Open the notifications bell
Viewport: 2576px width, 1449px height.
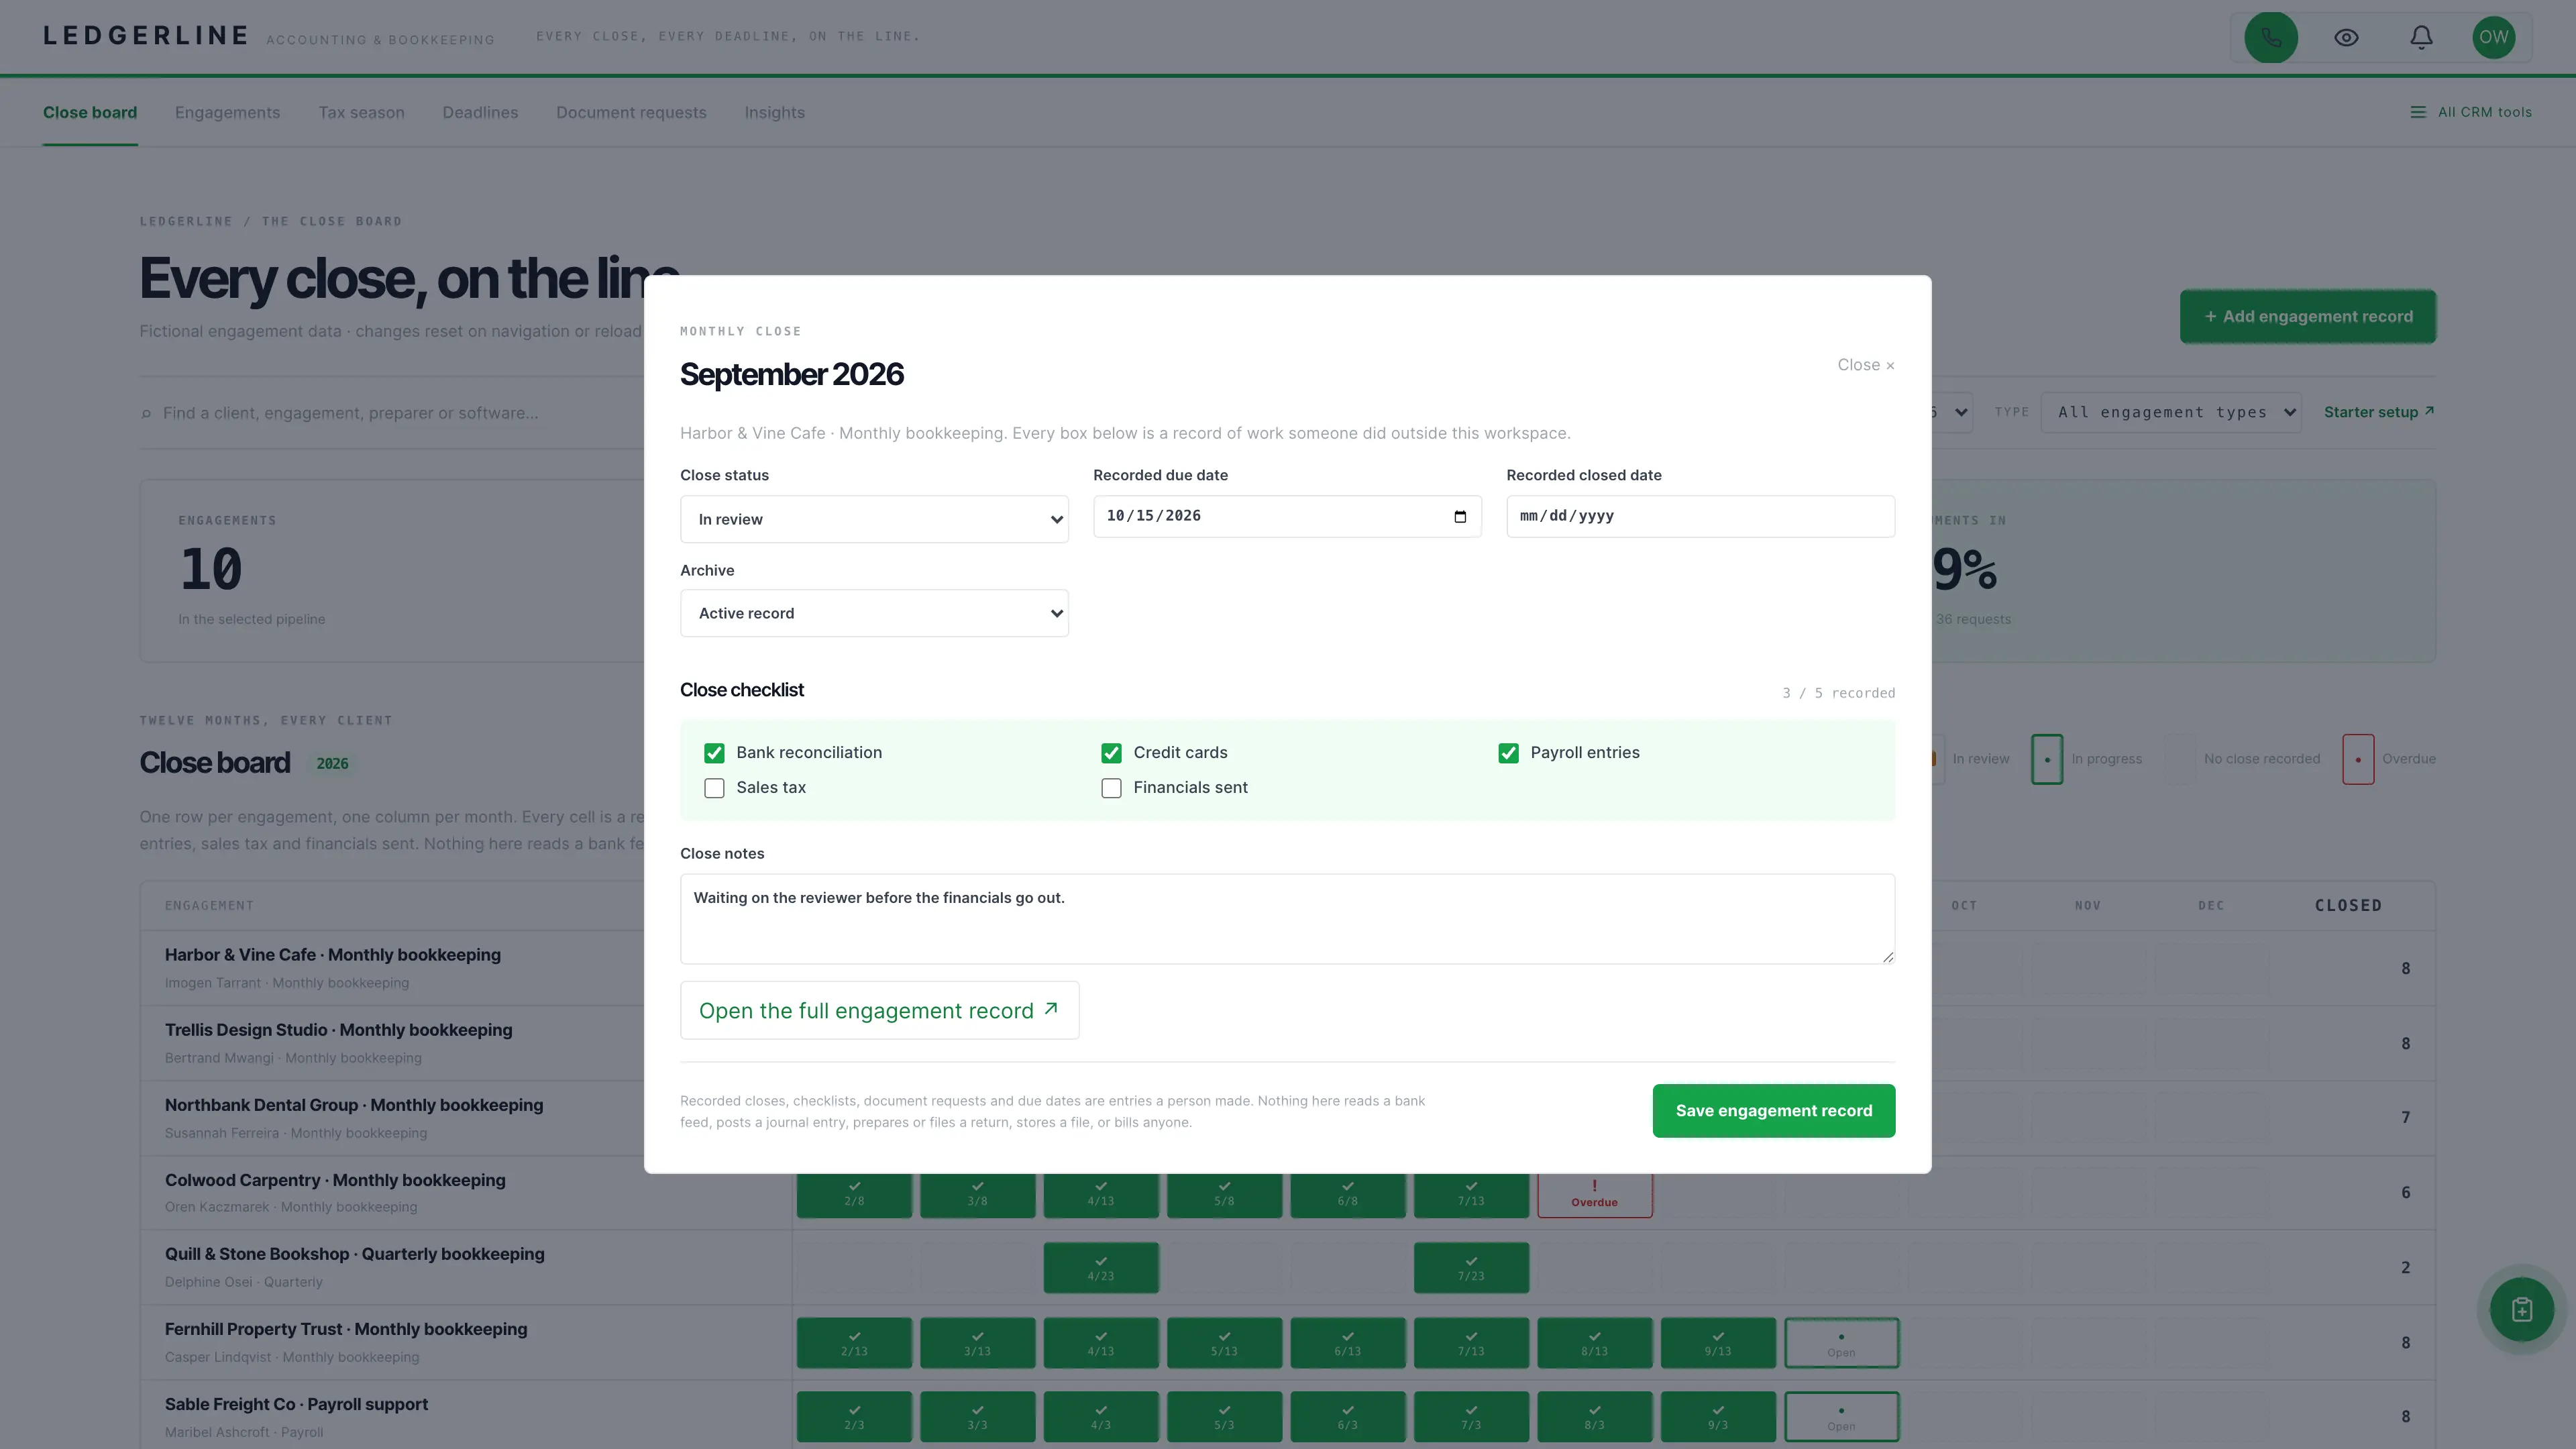pos(2421,37)
